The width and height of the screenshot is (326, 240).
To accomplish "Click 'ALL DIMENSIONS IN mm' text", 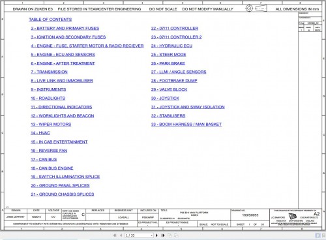I will [x=297, y=9].
